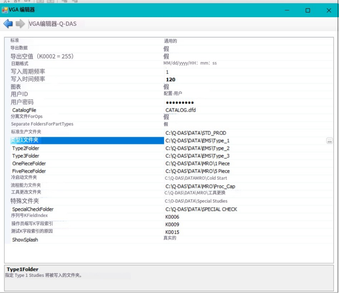The height and width of the screenshot is (293, 339).
Task: Click the 假 value of 导出空值
Action: point(166,56)
